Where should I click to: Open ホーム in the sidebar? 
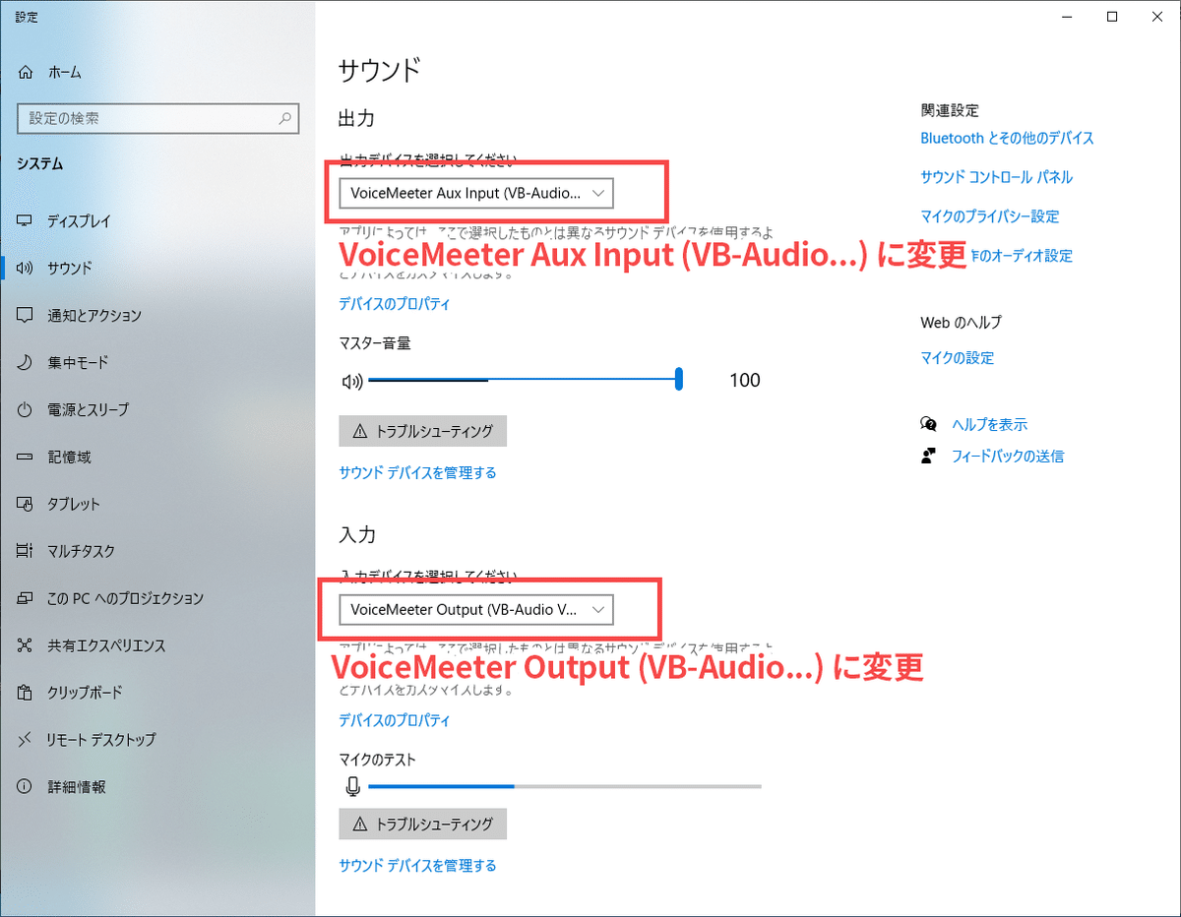(64, 73)
